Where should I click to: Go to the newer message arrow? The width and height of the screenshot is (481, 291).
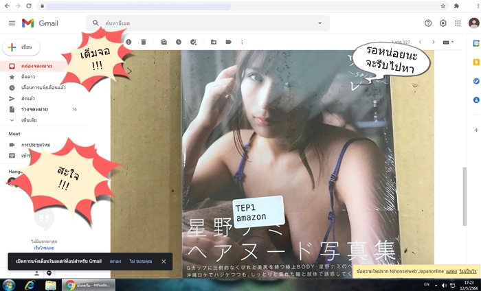[x=421, y=42]
